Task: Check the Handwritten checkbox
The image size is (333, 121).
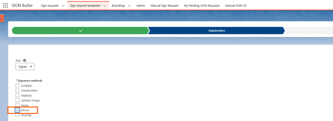Action: pyautogui.click(x=18, y=90)
